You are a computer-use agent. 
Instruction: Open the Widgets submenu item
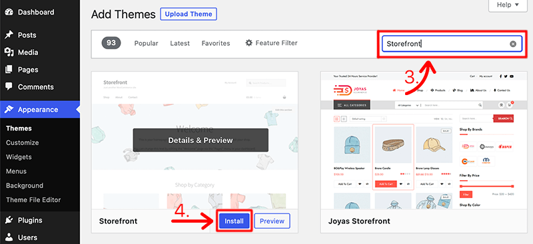[19, 157]
